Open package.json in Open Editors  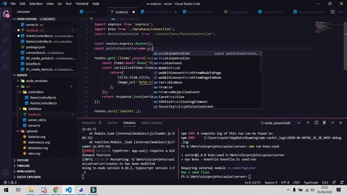(x=35, y=47)
